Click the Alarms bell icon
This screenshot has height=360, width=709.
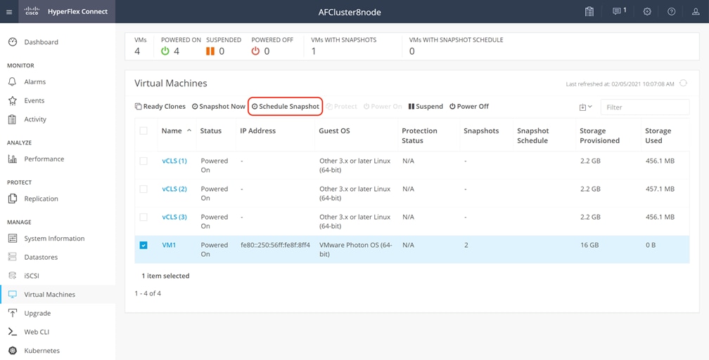coord(13,81)
